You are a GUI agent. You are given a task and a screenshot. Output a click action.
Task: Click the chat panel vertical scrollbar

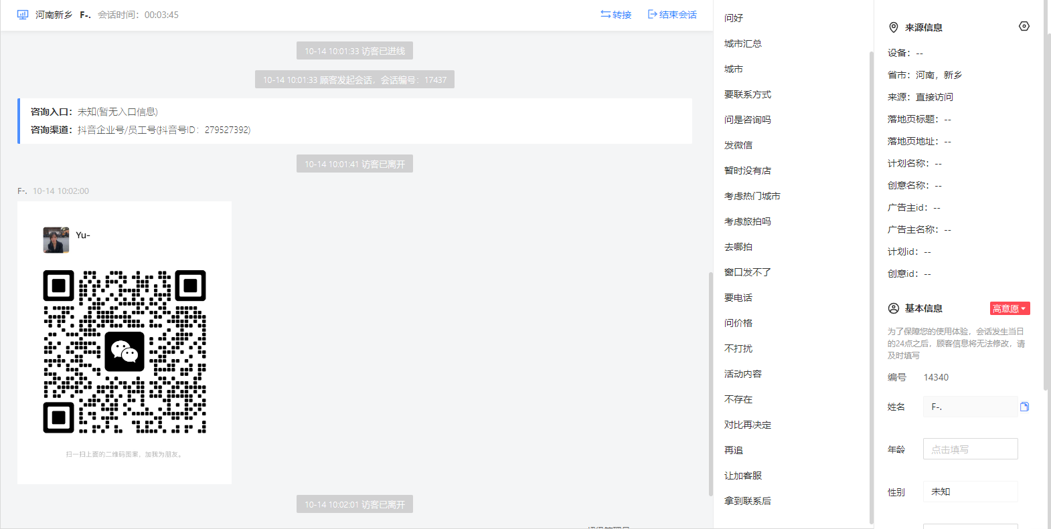[711, 384]
